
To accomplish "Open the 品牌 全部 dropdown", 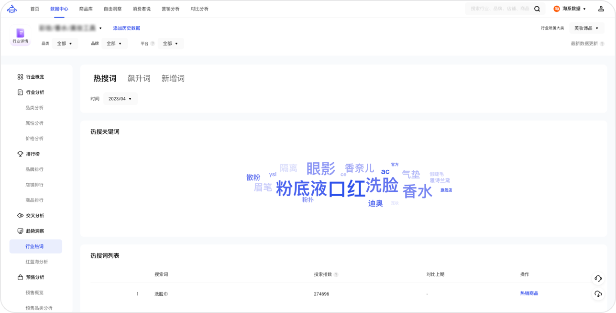I will [x=114, y=44].
